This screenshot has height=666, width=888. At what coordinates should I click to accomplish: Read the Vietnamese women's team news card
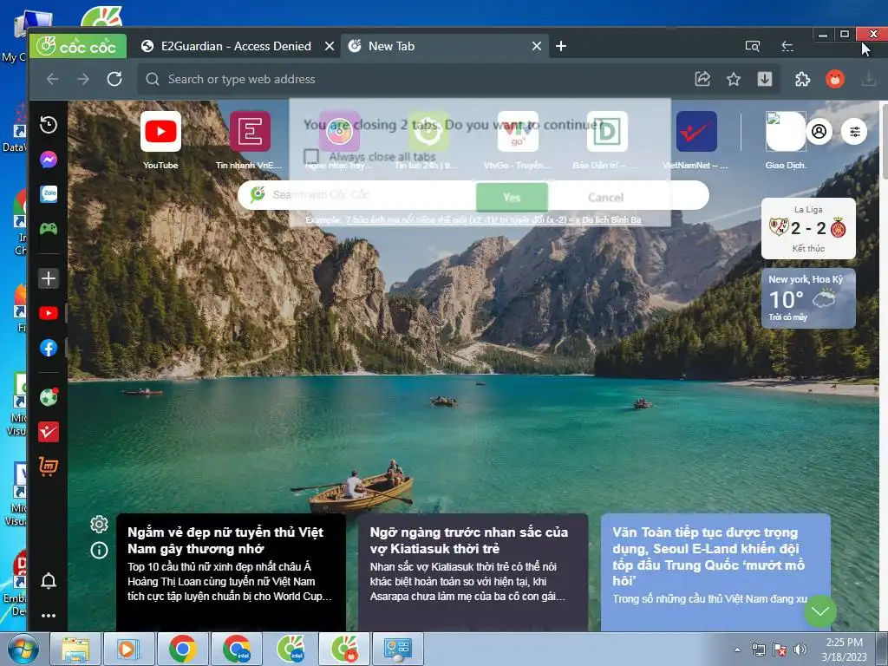[231, 572]
